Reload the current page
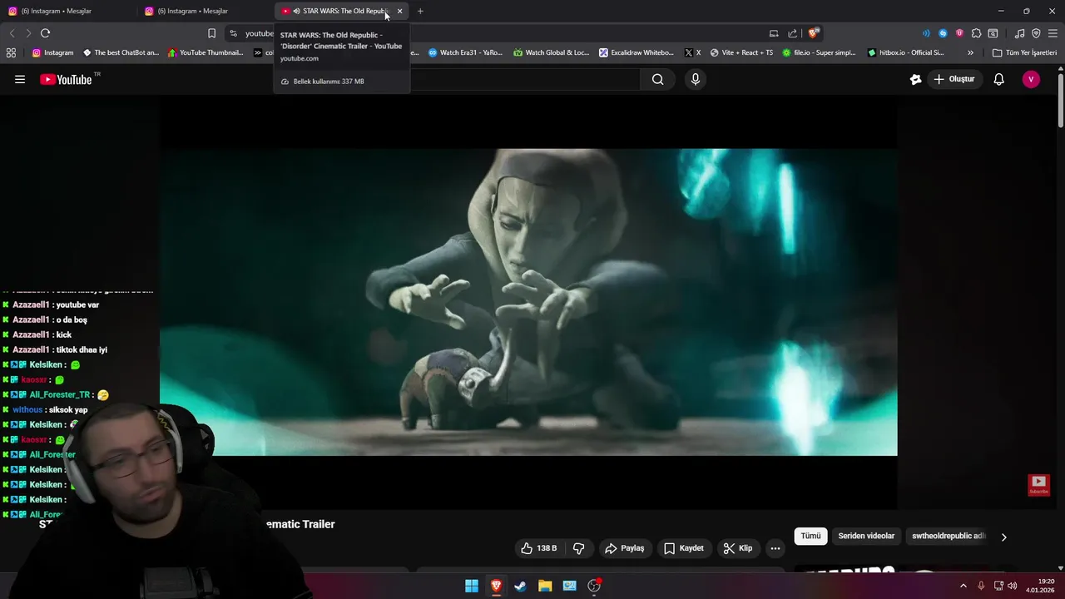Screen dimensions: 1065x599 pos(45,33)
